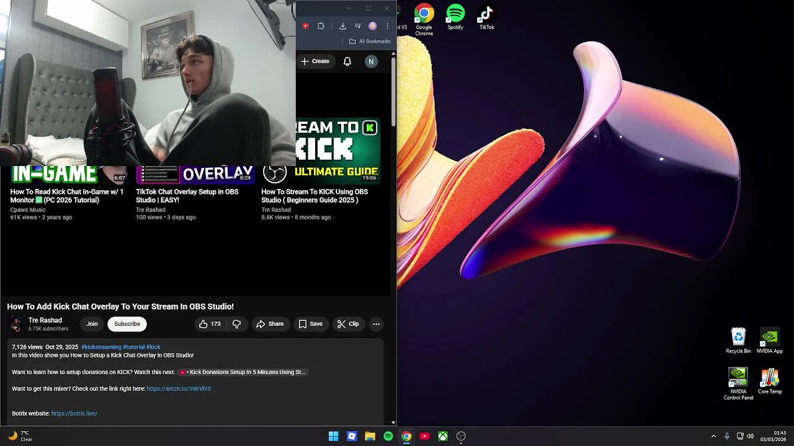Click the media controls icon in Chrome toolbar
Viewport: 794px width, 446px height.
357,26
